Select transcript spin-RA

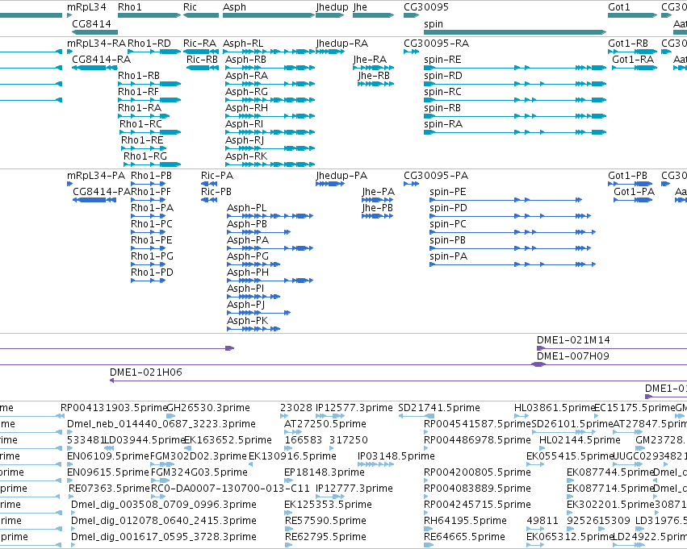(443, 124)
